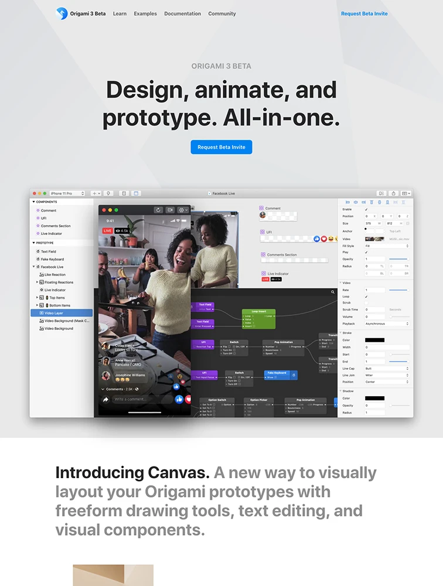Click the Shadow color swatch
Screen dimensions: 443x586
pyautogui.click(x=374, y=398)
